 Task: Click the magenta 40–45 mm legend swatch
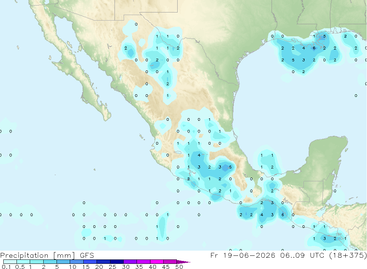pos(157,262)
